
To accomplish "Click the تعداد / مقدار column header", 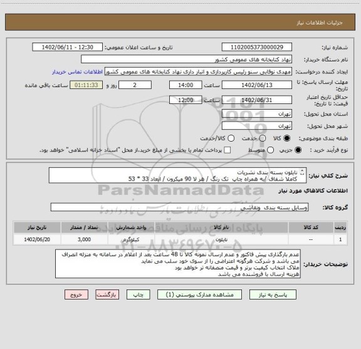I will tap(84, 227).
